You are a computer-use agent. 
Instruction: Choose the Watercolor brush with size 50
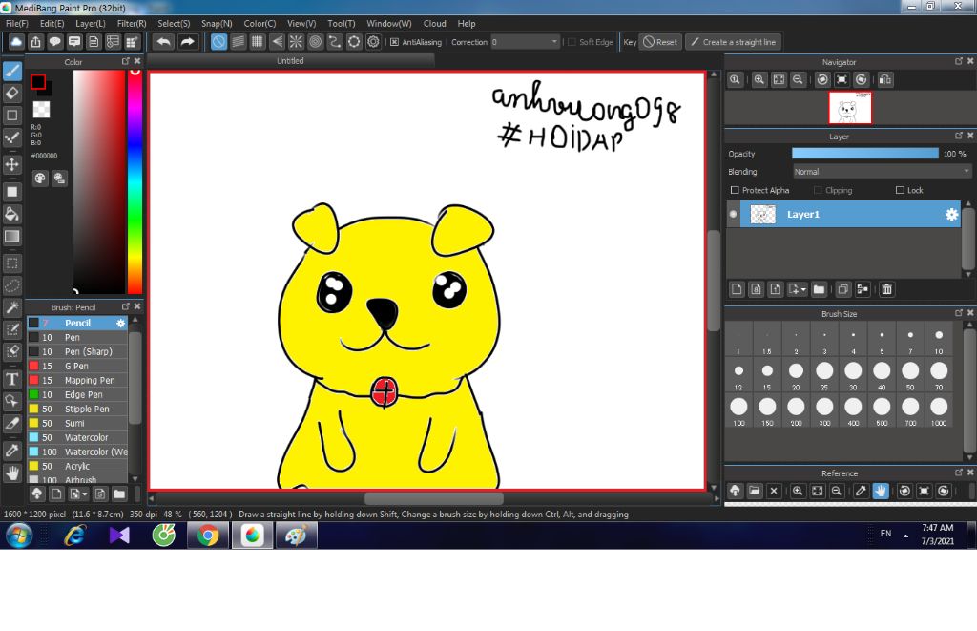pyautogui.click(x=77, y=438)
